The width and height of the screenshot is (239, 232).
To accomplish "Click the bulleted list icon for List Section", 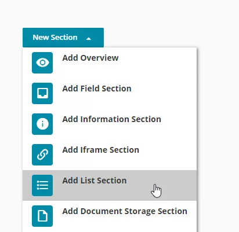I will point(42,185).
